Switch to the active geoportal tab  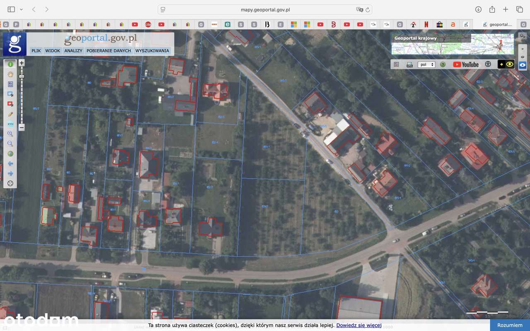497,24
